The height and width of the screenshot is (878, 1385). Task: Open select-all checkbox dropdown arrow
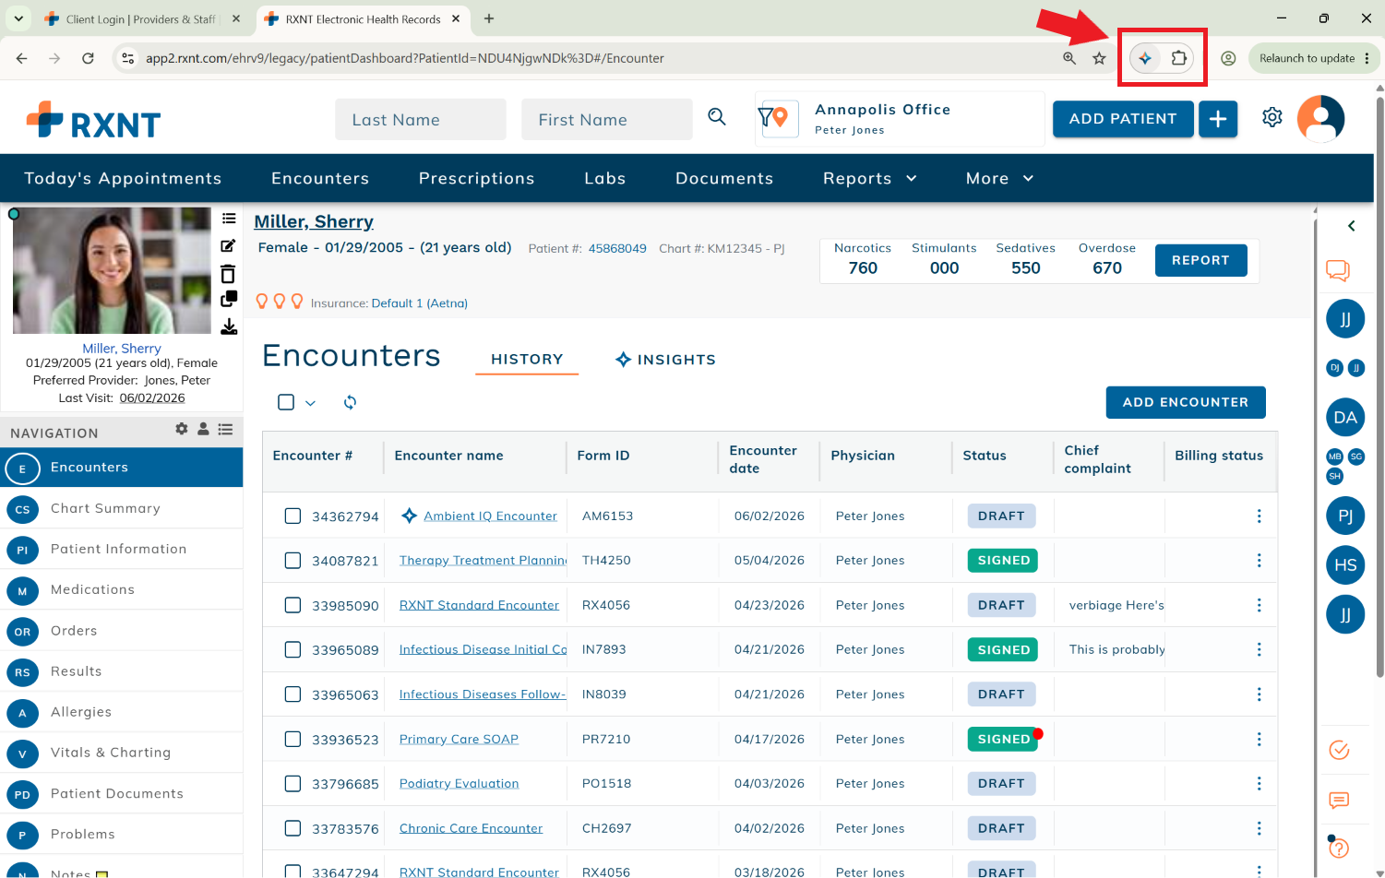coord(310,403)
